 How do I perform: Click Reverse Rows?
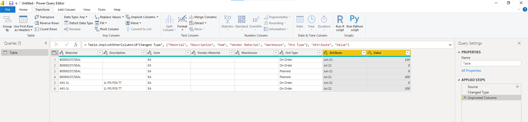click(47, 23)
